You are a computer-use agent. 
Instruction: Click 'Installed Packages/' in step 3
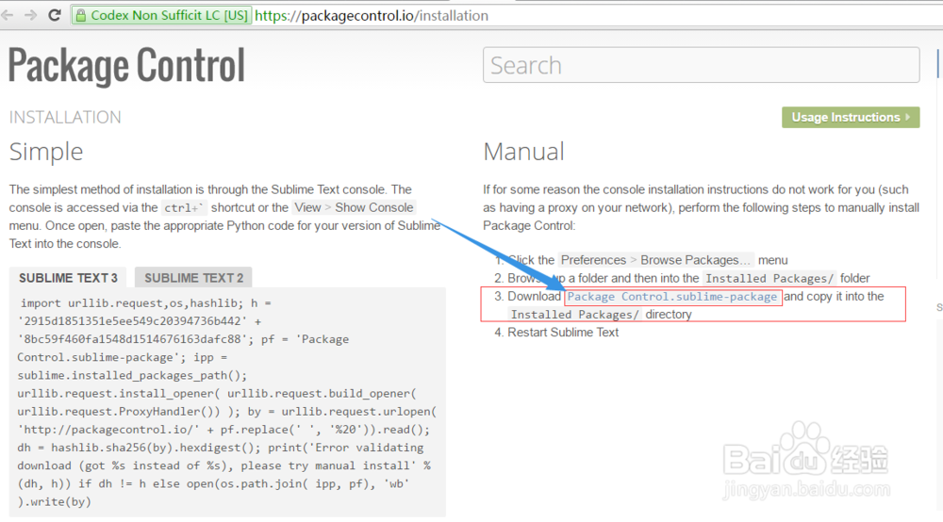coord(574,314)
